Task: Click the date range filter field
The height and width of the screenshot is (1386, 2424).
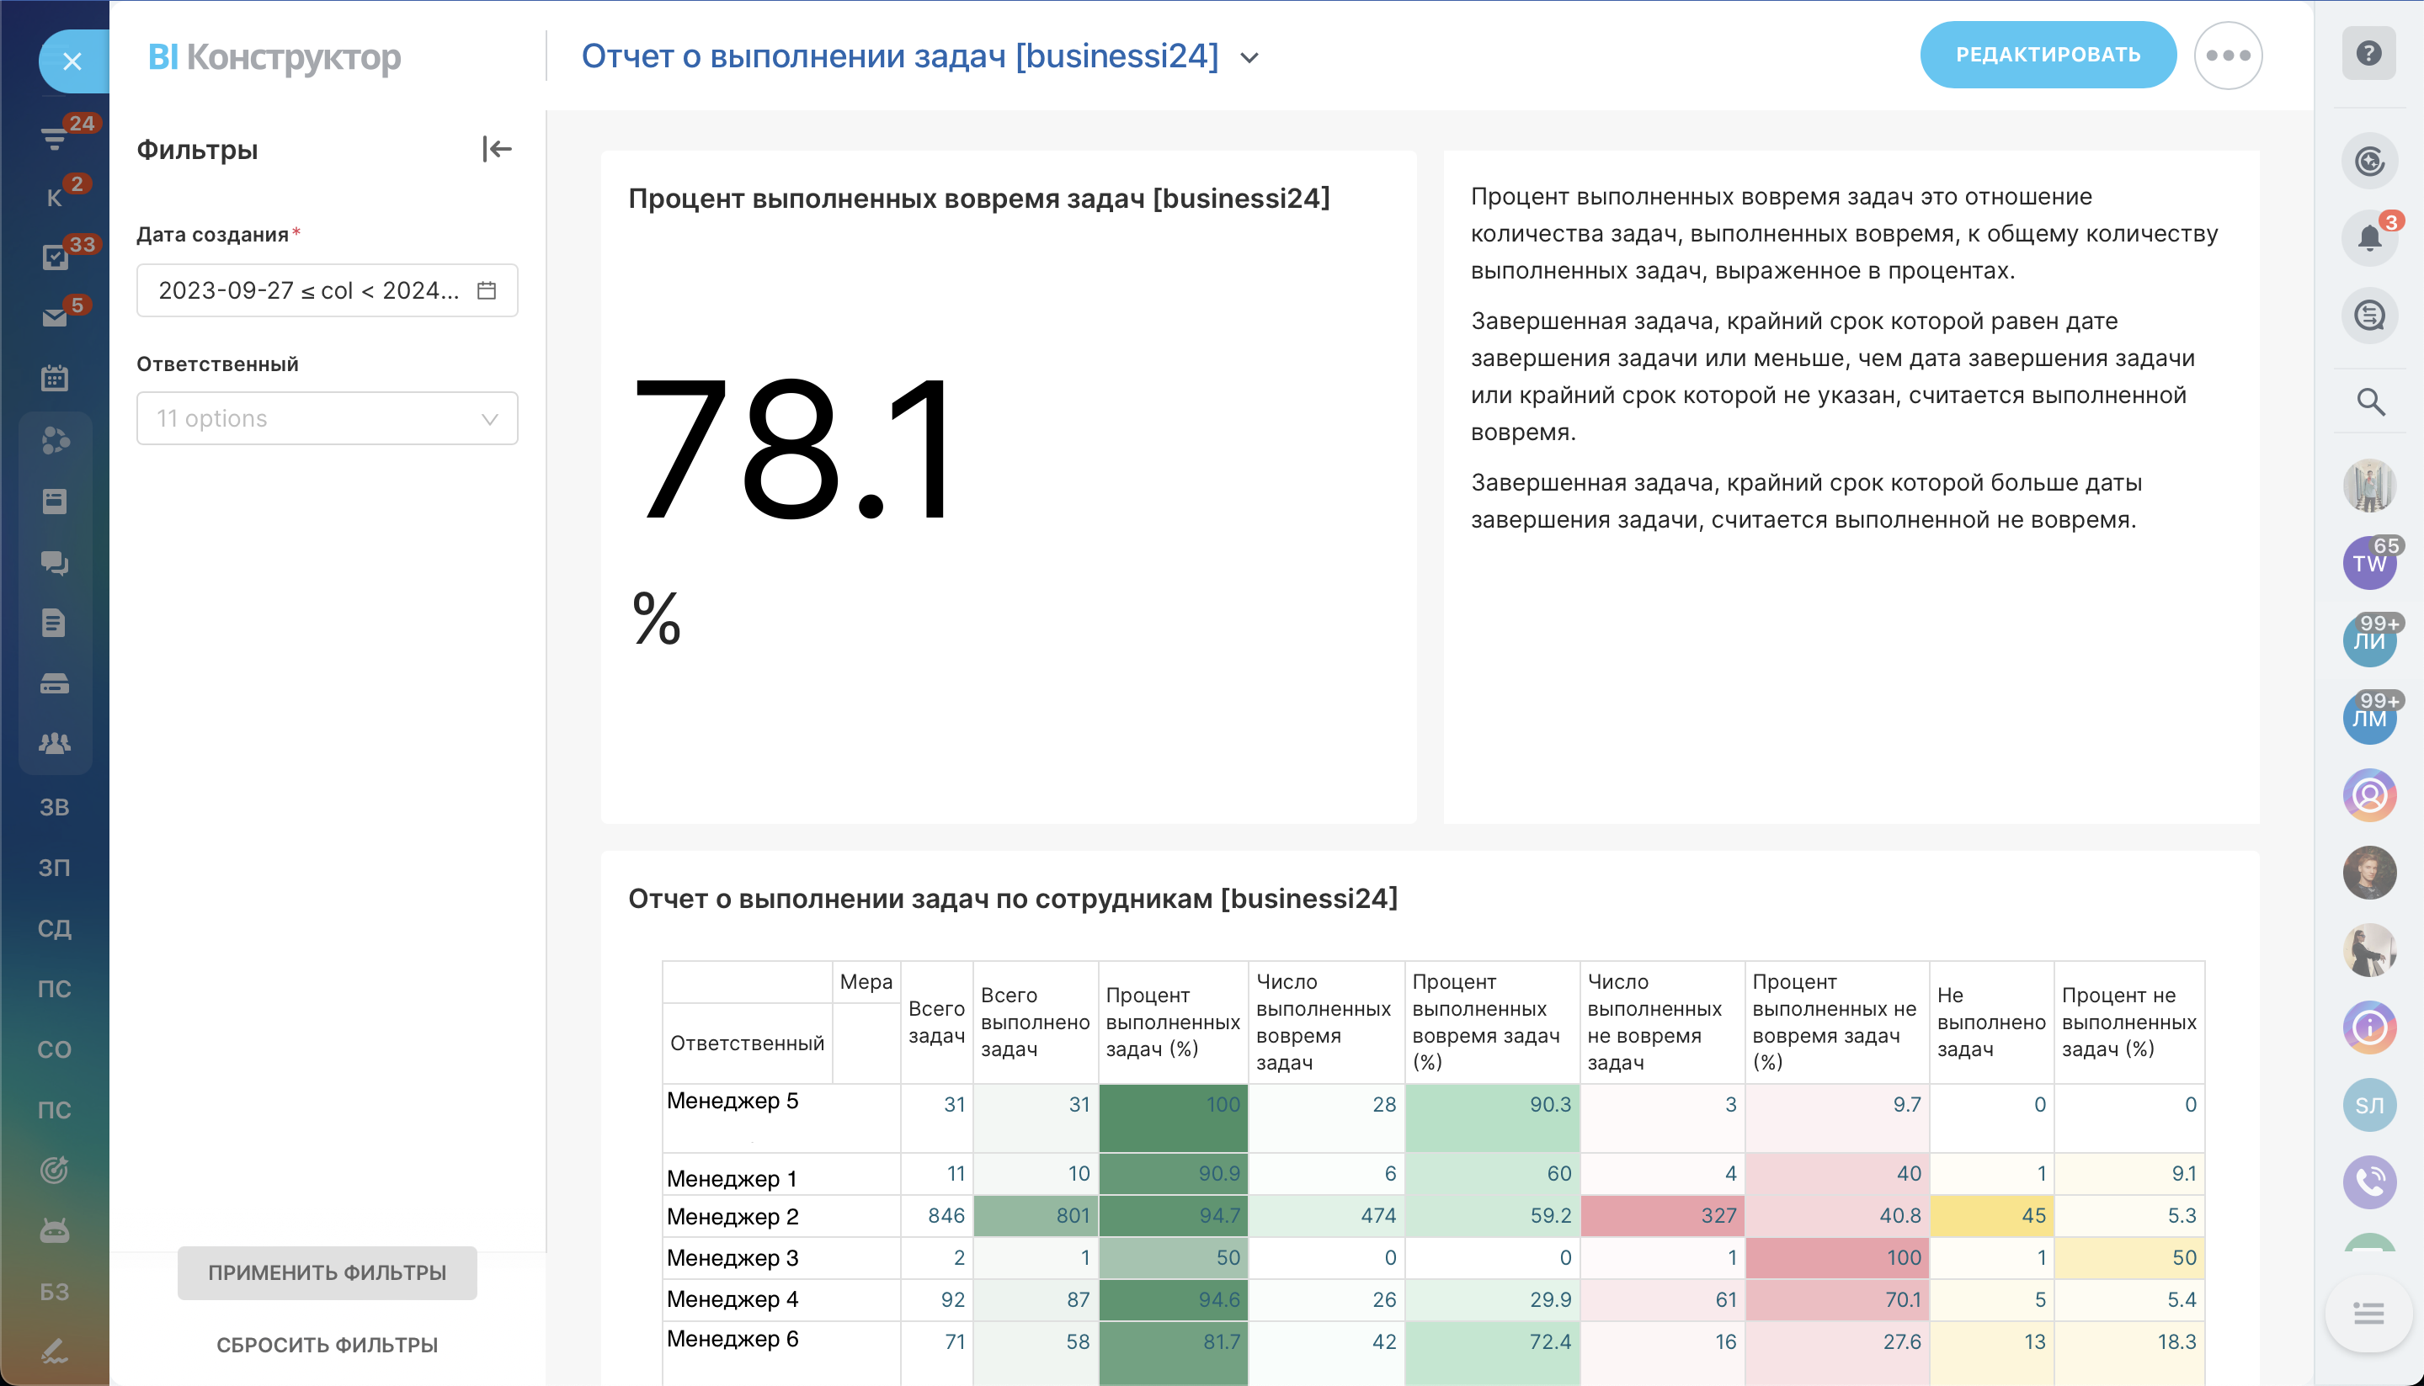Action: pyautogui.click(x=310, y=290)
